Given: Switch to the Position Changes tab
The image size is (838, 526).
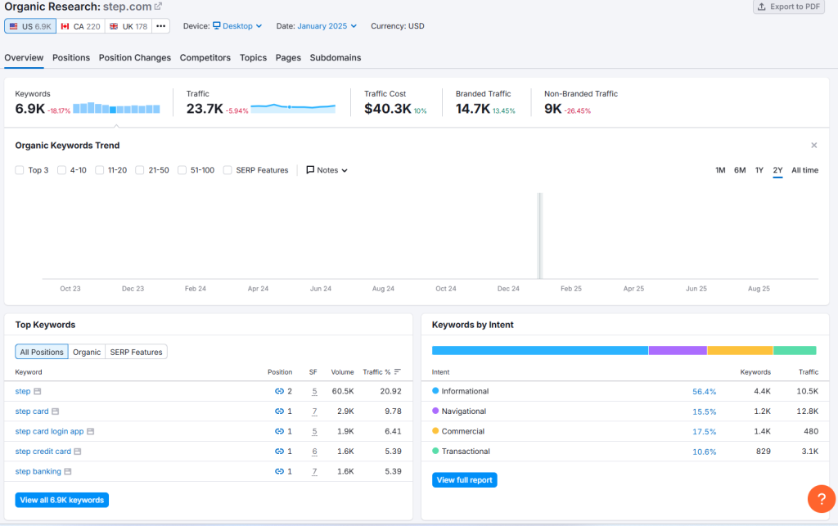Looking at the screenshot, I should click(135, 58).
